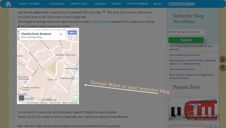This screenshot has height=128, width=226.
Task: Click the Popular Posts heading
Action: point(187,87)
